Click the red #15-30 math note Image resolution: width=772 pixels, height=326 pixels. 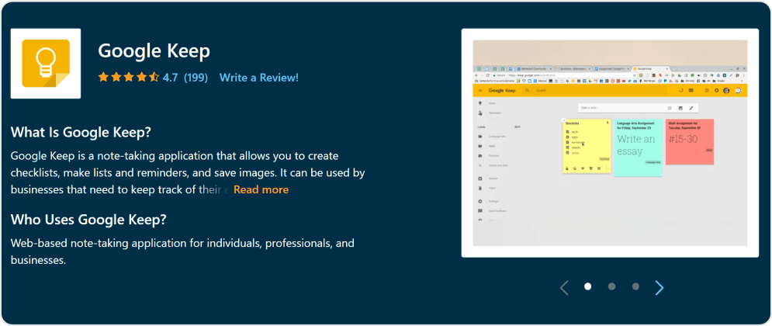click(x=689, y=141)
